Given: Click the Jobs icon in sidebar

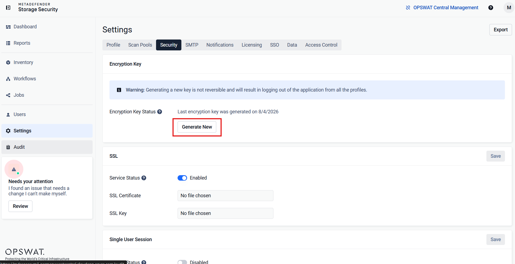Looking at the screenshot, I should point(8,95).
